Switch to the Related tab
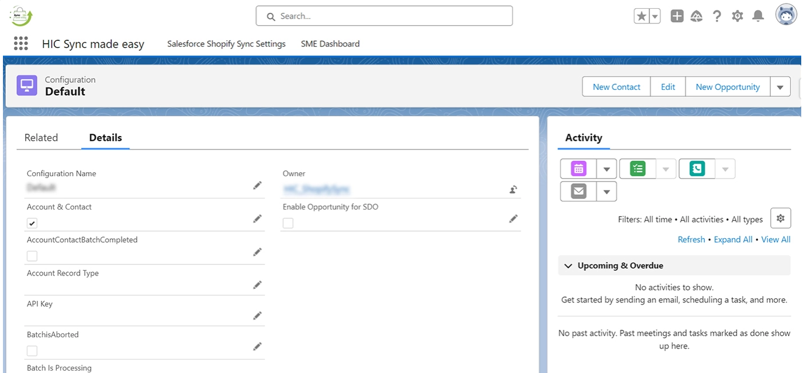The width and height of the screenshot is (803, 373). pyautogui.click(x=41, y=138)
